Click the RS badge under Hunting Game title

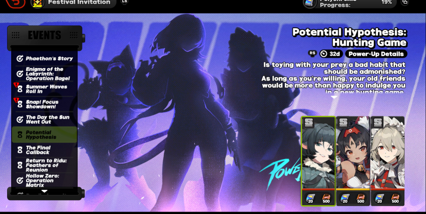312,53
